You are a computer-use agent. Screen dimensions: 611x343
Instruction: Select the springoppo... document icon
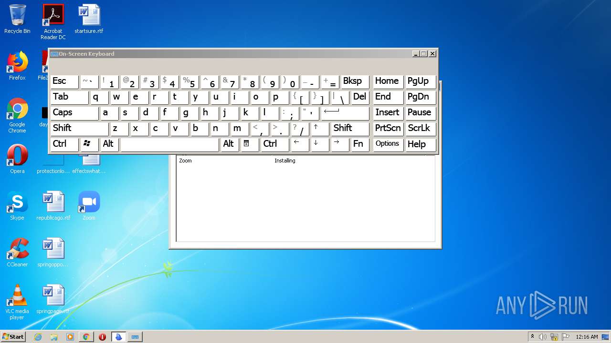pyautogui.click(x=53, y=252)
